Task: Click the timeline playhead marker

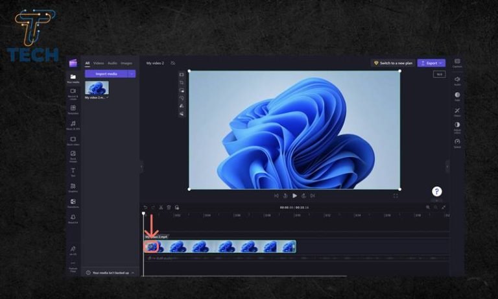Action: (143, 213)
